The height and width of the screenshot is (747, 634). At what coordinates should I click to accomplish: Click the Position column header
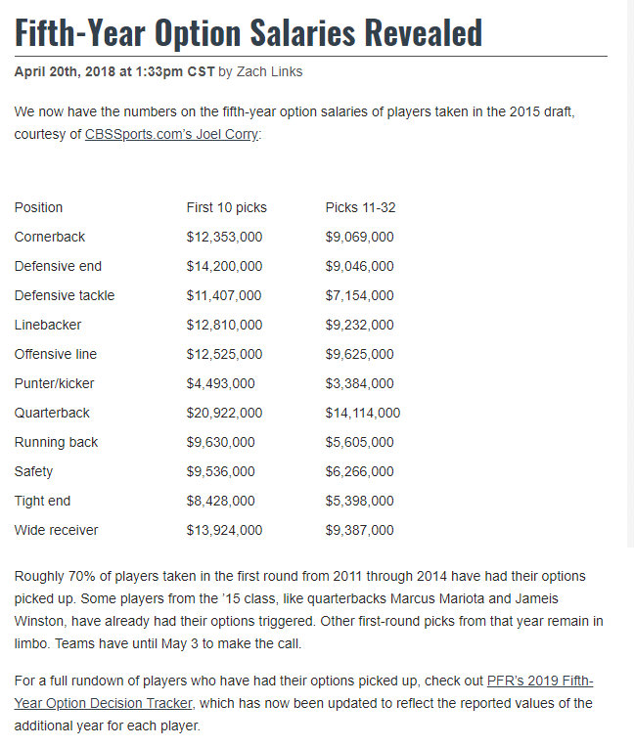38,207
